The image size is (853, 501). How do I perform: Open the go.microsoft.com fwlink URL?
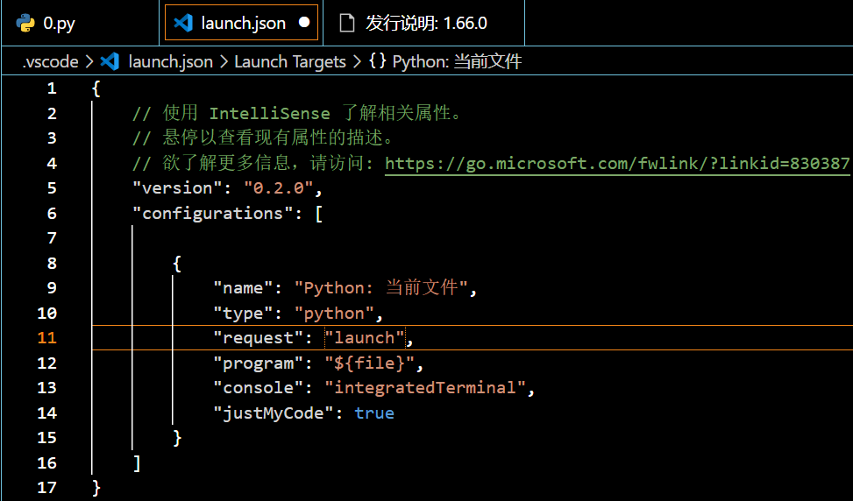[x=617, y=163]
